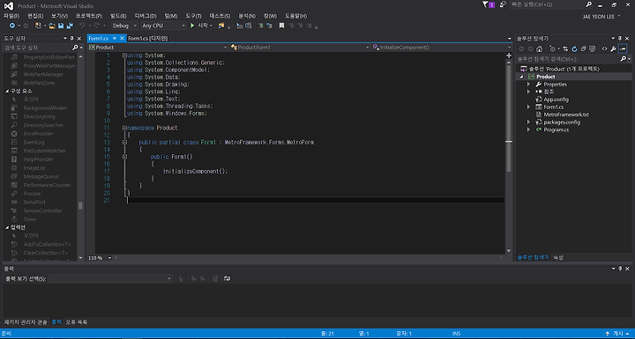Open the 디버그(D) menu

tap(146, 16)
